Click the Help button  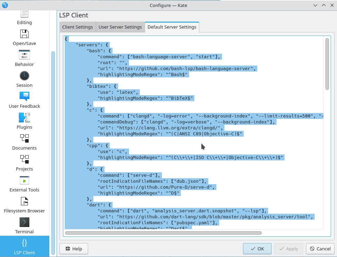pyautogui.click(x=74, y=249)
